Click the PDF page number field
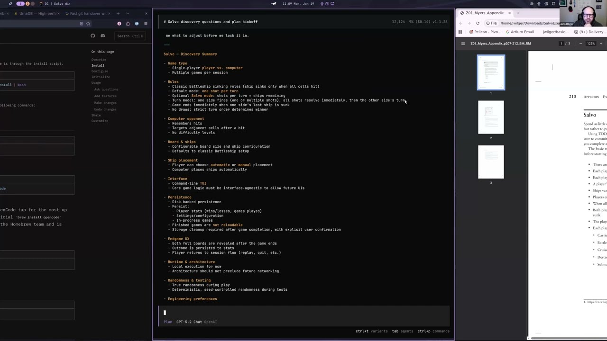 click(561, 44)
